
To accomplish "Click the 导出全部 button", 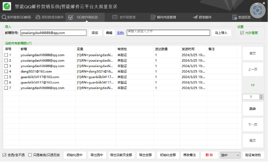I will (x=145, y=155).
